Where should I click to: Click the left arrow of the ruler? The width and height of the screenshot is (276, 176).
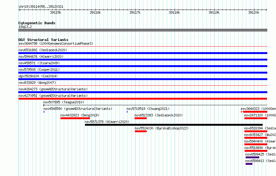[19, 10]
